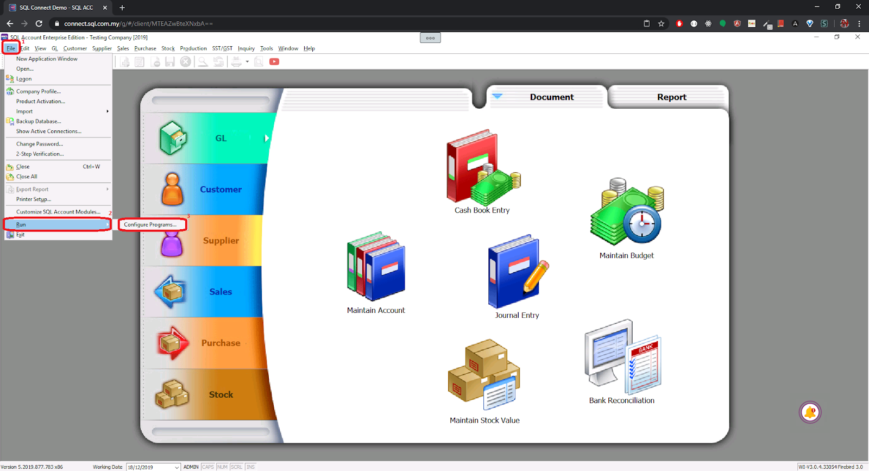Image resolution: width=869 pixels, height=471 pixels.
Task: Open the SST/GST menu
Action: pos(222,48)
